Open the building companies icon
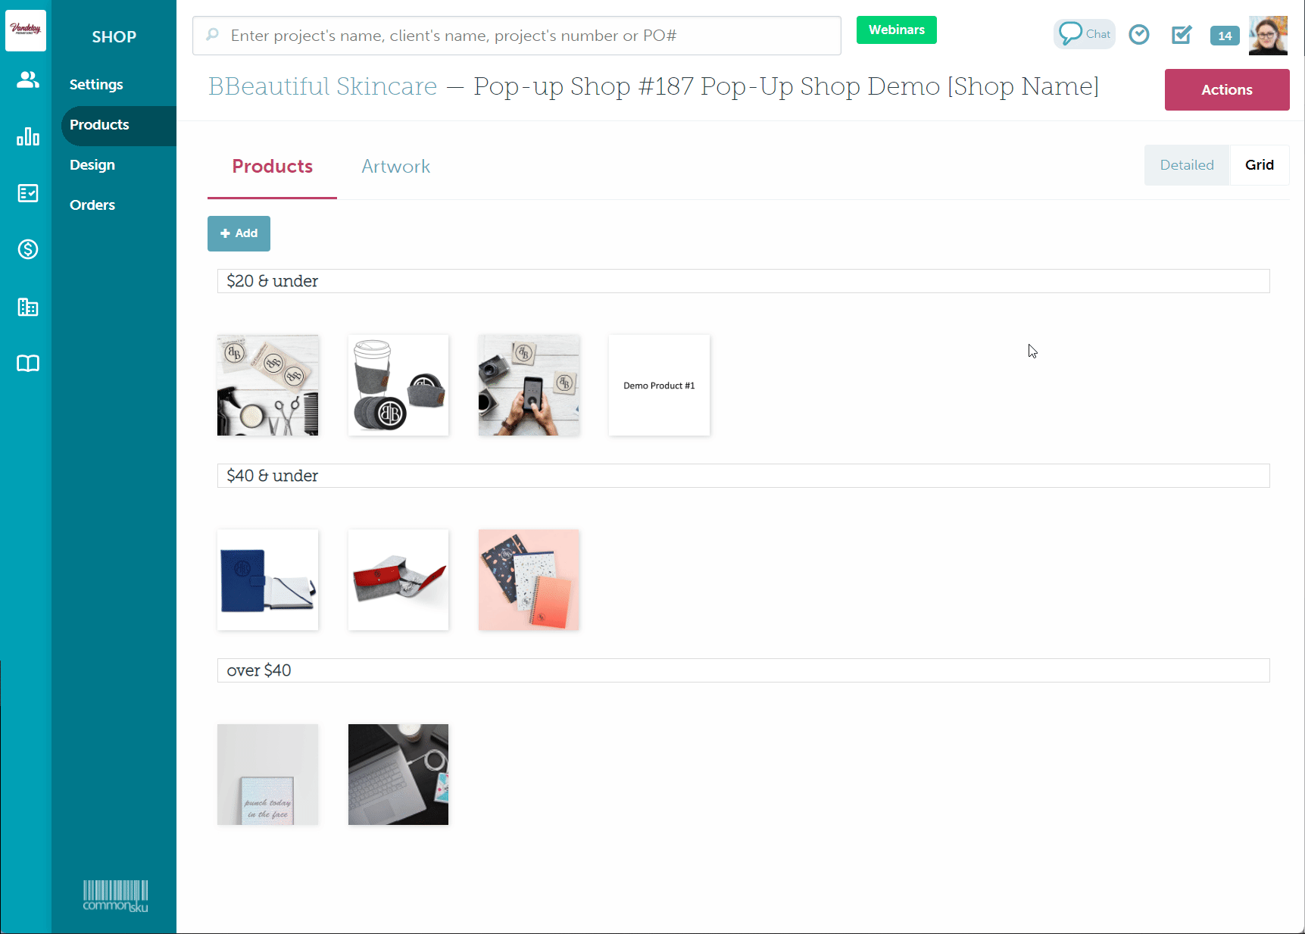The width and height of the screenshot is (1305, 934). (x=28, y=307)
